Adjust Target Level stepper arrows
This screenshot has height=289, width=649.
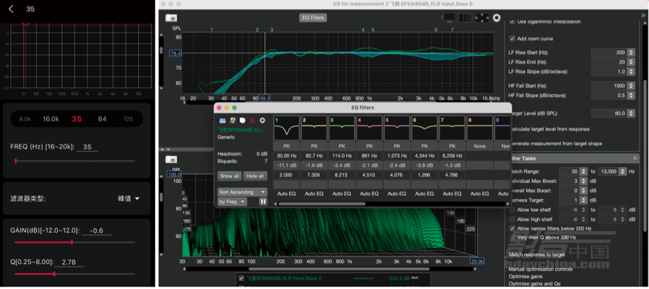(631, 113)
